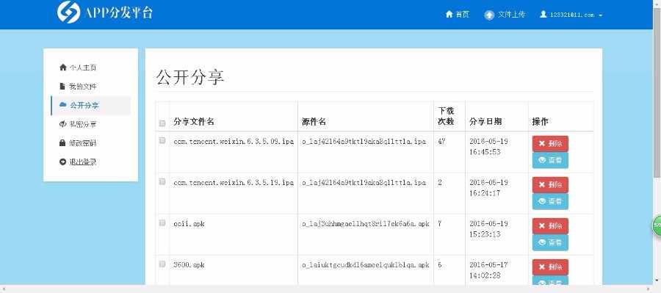Click the 下载次数 column header

coord(446,116)
